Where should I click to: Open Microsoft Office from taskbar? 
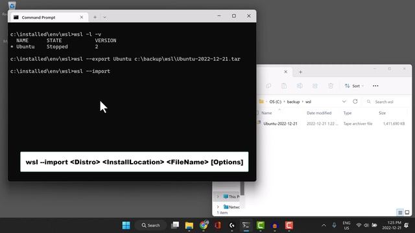click(x=218, y=225)
